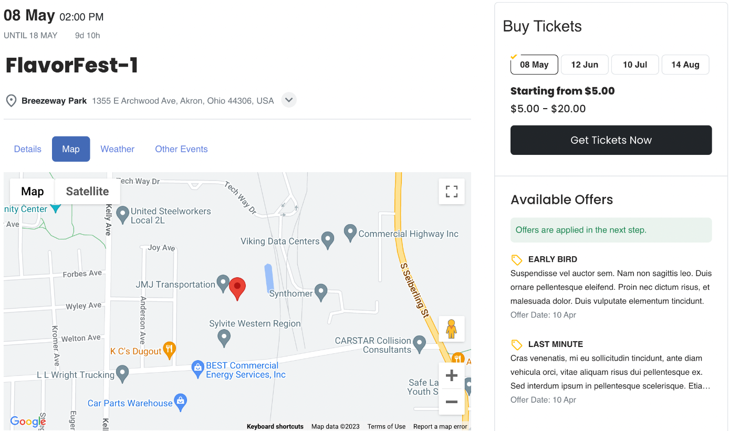Select the 12 Jun ticket date

click(x=585, y=65)
